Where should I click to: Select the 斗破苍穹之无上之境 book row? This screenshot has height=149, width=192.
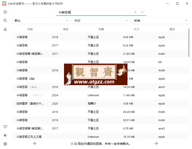(101, 136)
